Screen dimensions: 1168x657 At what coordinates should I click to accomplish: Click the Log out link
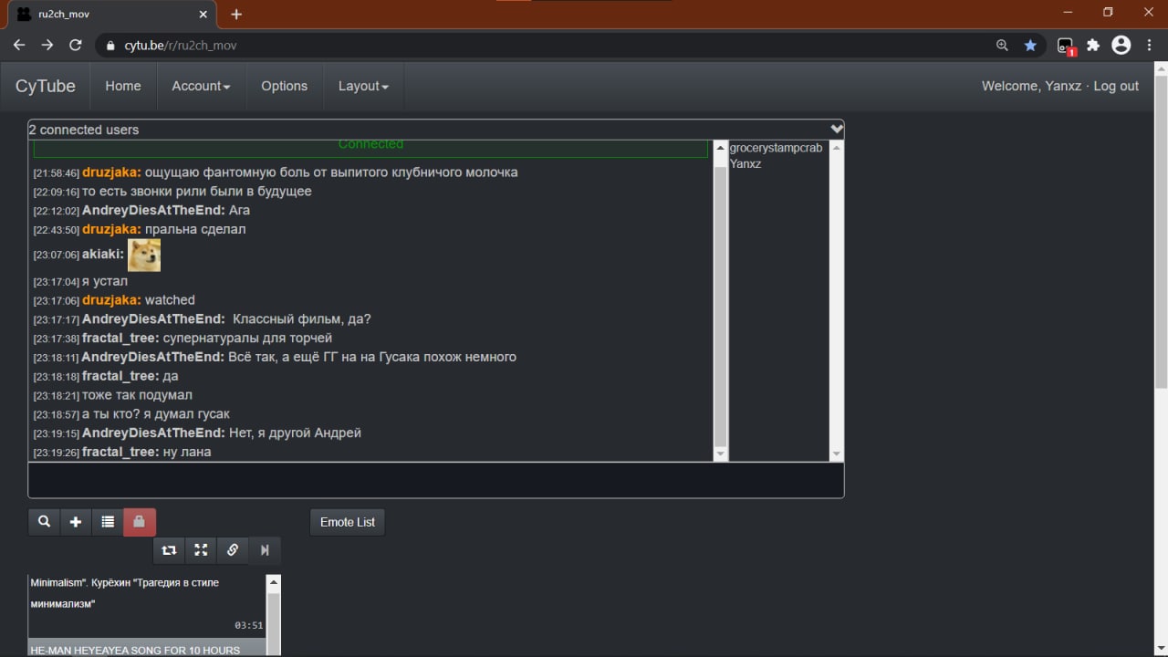tap(1116, 86)
